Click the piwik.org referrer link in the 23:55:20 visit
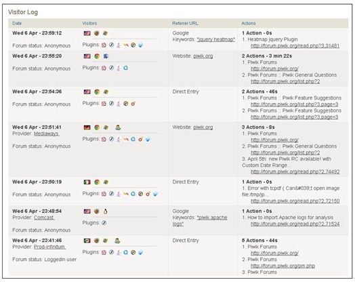 click(203, 56)
